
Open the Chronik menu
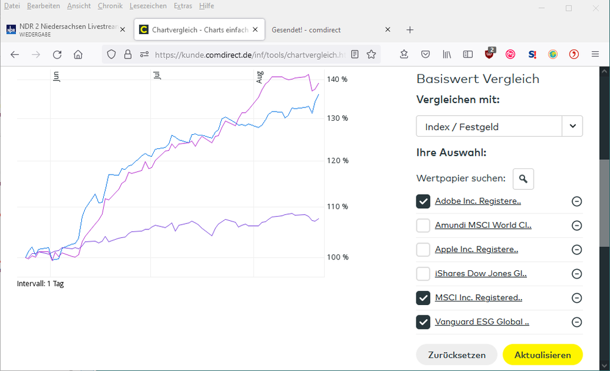110,5
